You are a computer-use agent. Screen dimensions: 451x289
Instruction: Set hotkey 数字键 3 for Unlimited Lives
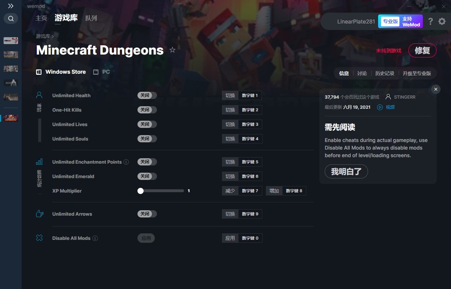(250, 124)
